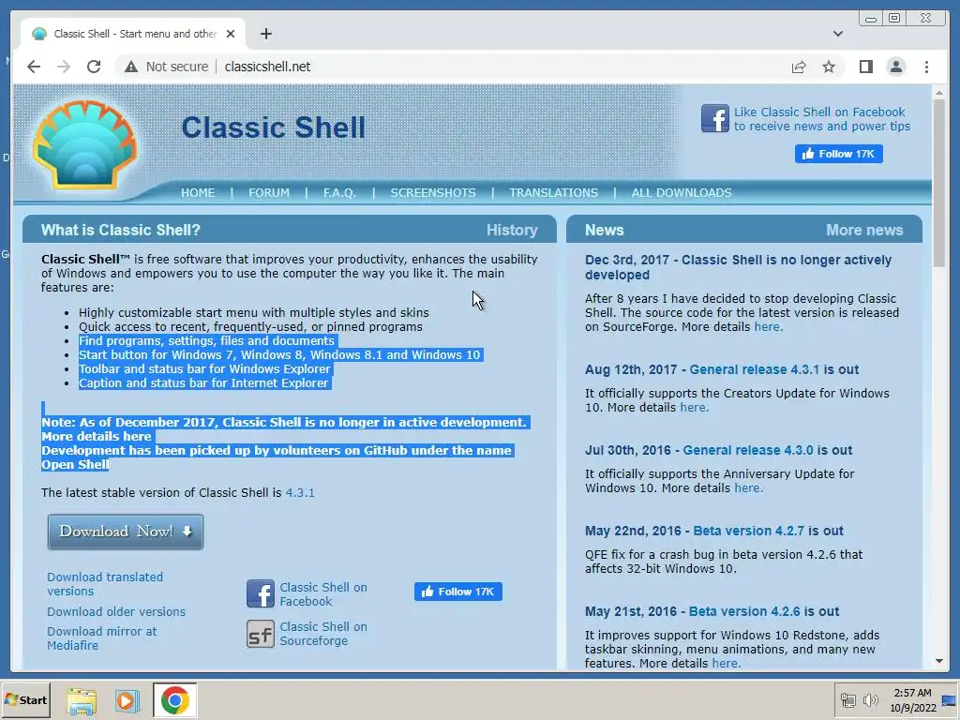This screenshot has height=720, width=960.
Task: Click the vertical scrollbar thumb
Action: [939, 183]
